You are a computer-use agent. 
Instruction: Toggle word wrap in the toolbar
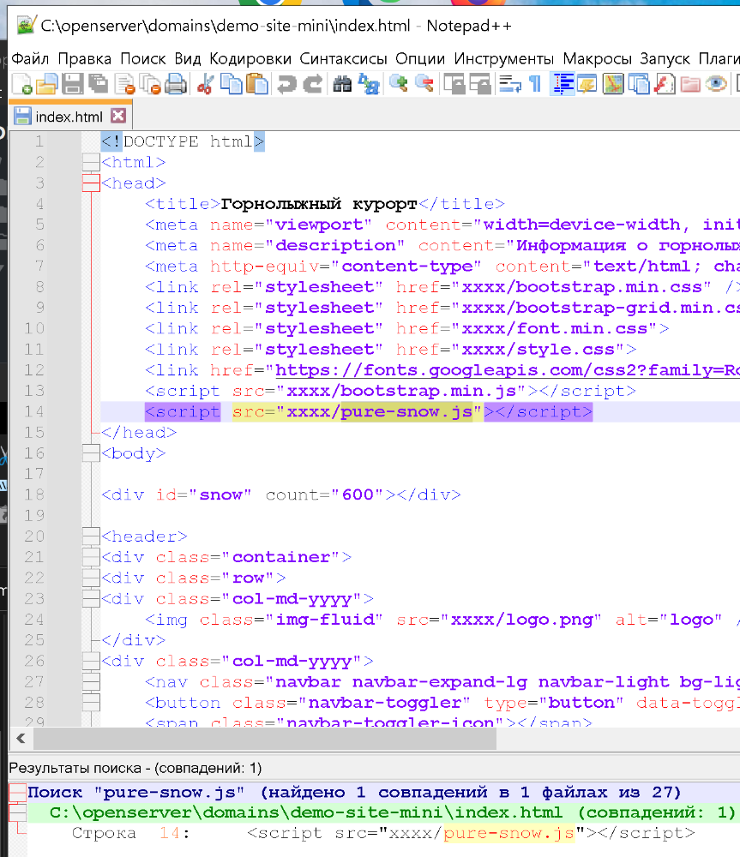click(x=510, y=84)
